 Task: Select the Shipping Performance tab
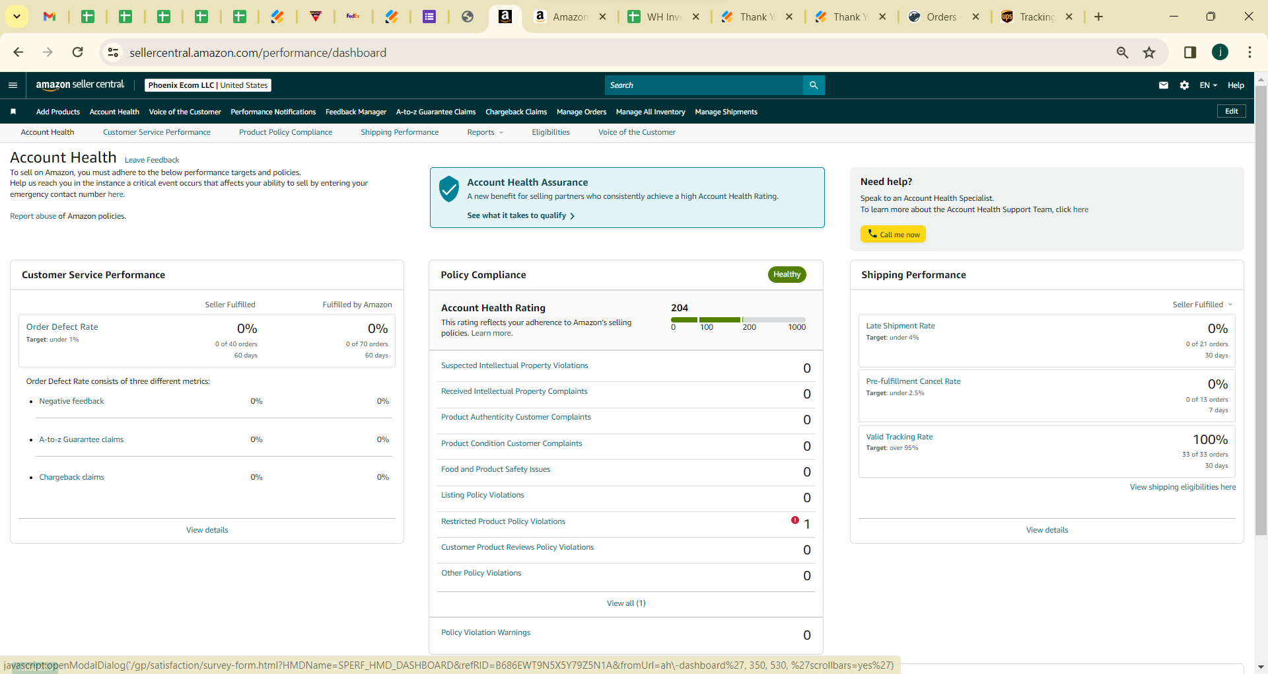[400, 132]
